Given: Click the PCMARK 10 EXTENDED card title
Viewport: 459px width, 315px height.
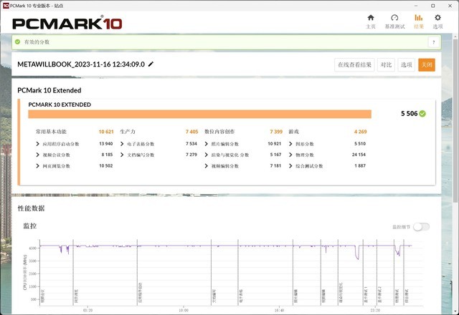Looking at the screenshot, I should [x=60, y=105].
